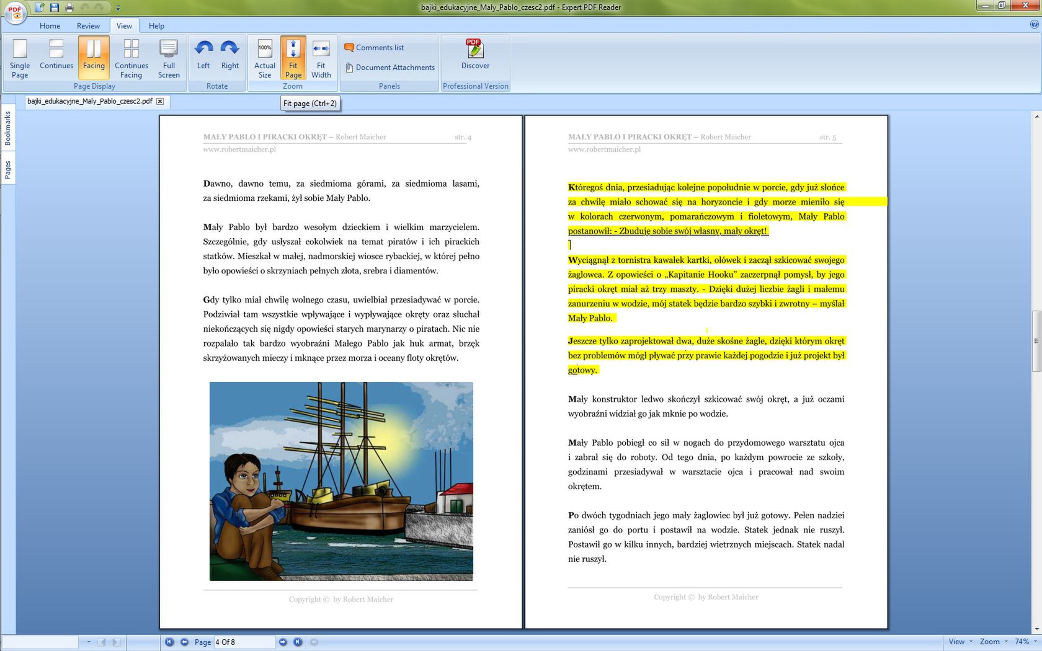Click the paragraph starting 'Dawno, dawno temu'
Viewport: 1042px width, 651px height.
(341, 191)
